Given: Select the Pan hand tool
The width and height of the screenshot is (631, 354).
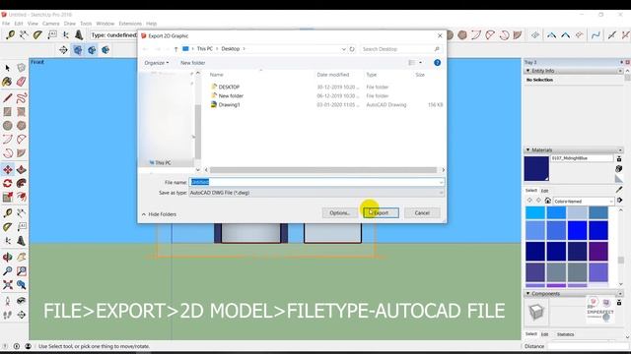Looking at the screenshot, I should coord(22,258).
